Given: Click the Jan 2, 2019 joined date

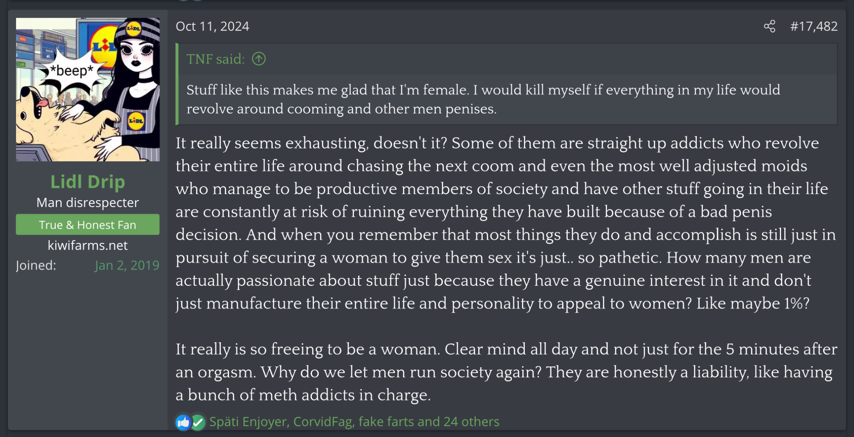Looking at the screenshot, I should click(x=127, y=265).
